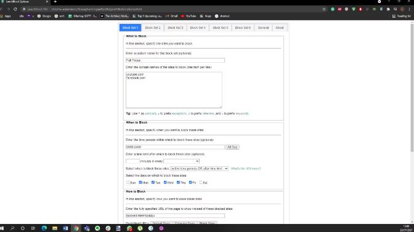Bookmark this page with the star icon
Viewport: 414px width, 232px height.
[324, 9]
